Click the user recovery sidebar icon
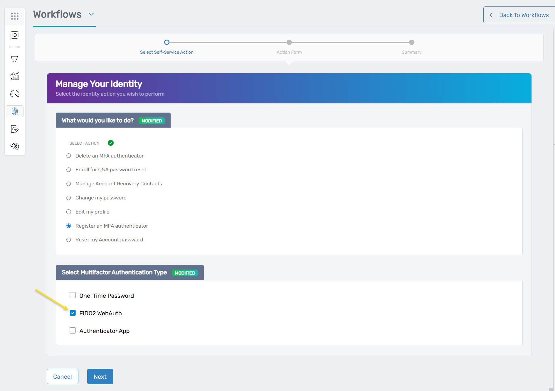555x391 pixels. (x=15, y=146)
